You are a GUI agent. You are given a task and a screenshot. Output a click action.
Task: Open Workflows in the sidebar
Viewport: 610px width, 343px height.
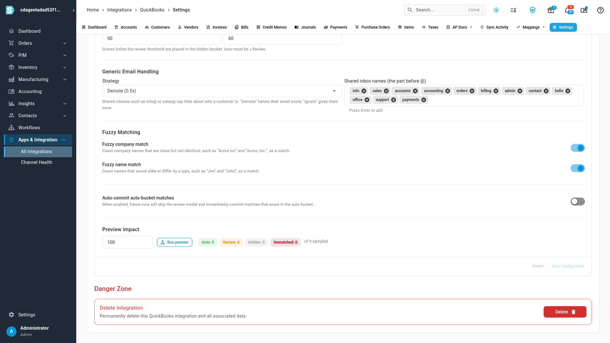tap(38, 128)
